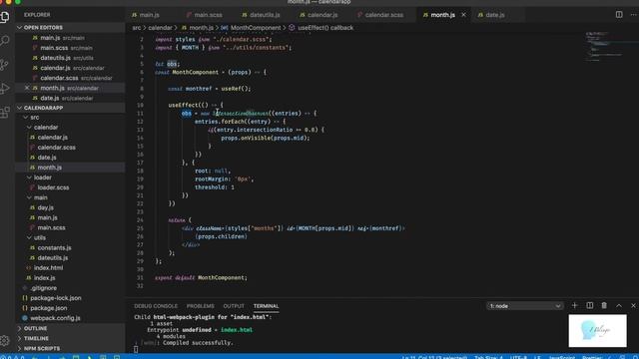639x359 pixels.
Task: Collapse the src folder
Action: (x=35, y=118)
